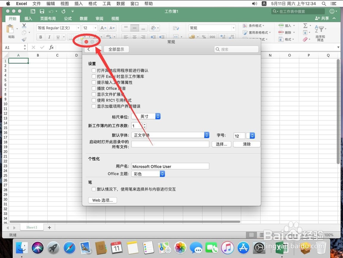This screenshot has height=258, width=343.
Task: Click the Show All button
Action: tap(116, 49)
